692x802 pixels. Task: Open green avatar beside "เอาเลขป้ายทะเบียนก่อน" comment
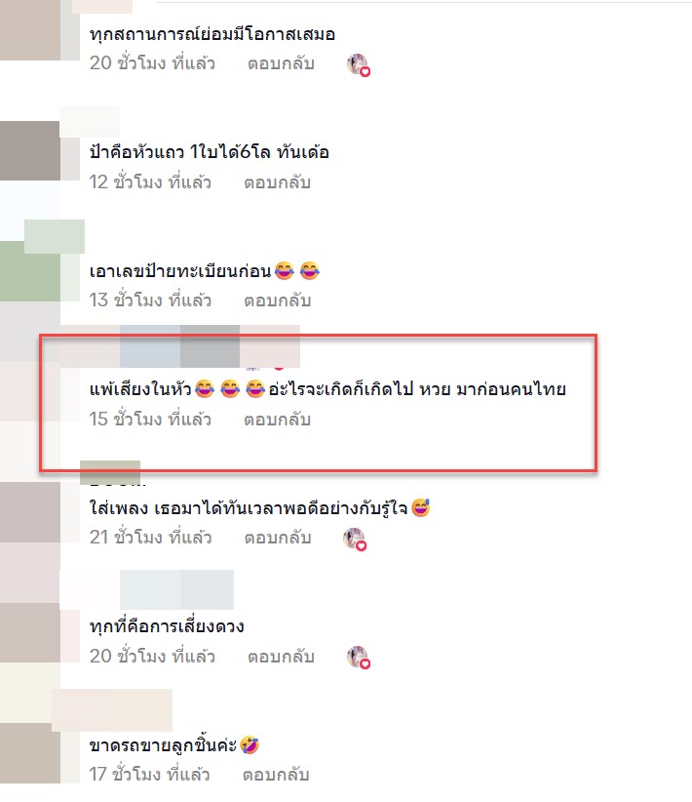(x=29, y=271)
